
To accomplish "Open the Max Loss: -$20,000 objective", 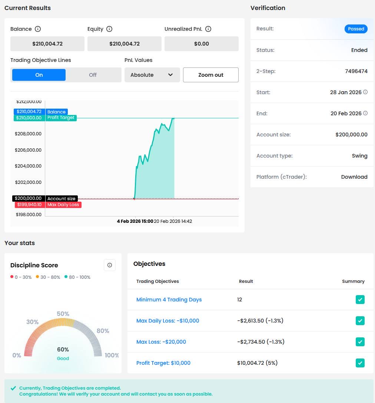I will [x=161, y=341].
